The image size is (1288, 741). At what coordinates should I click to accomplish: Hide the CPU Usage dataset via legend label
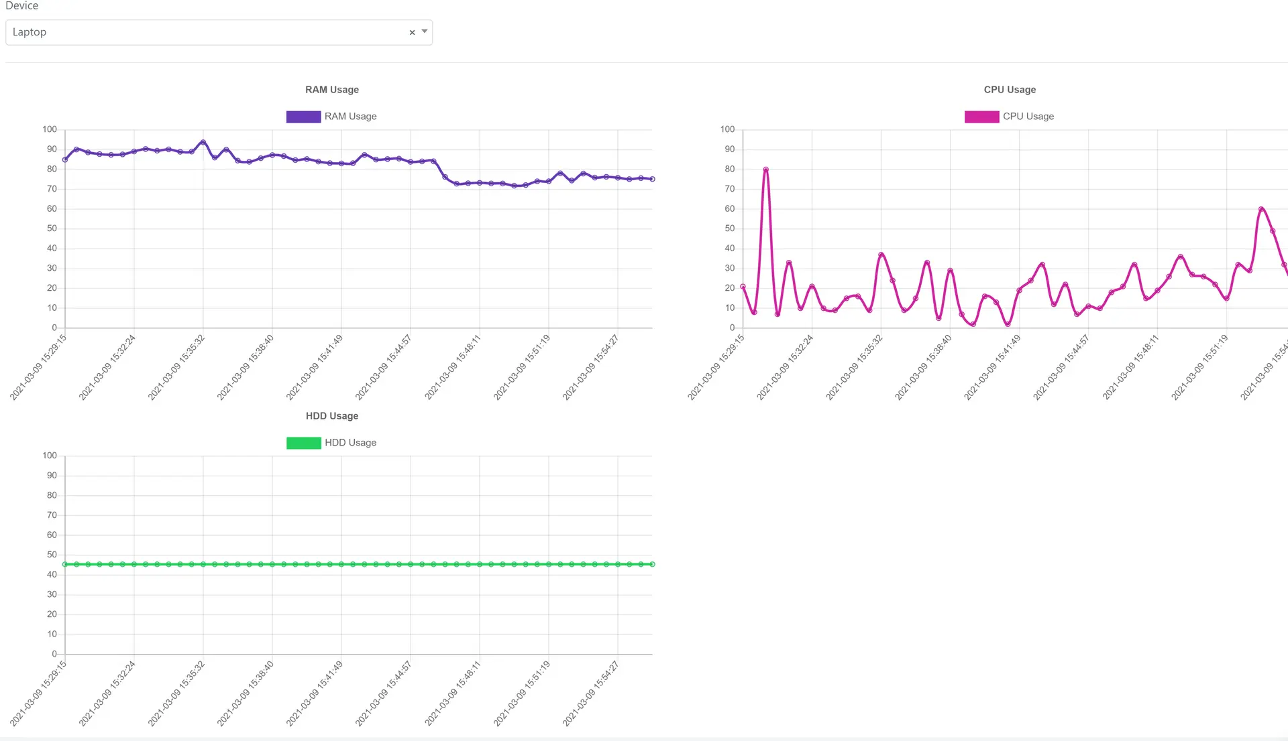tap(1028, 117)
